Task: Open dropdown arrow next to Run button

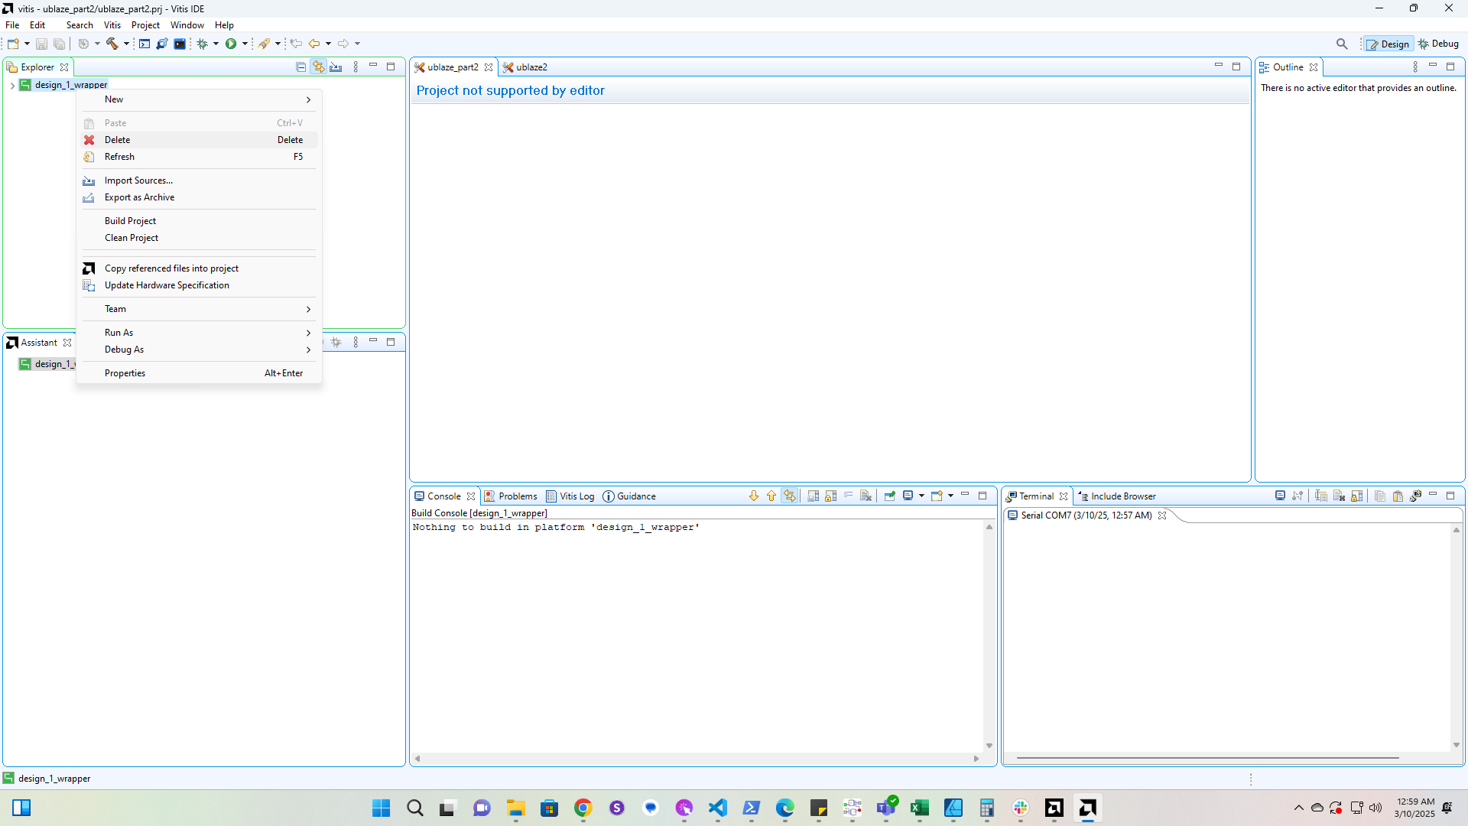Action: tap(245, 44)
